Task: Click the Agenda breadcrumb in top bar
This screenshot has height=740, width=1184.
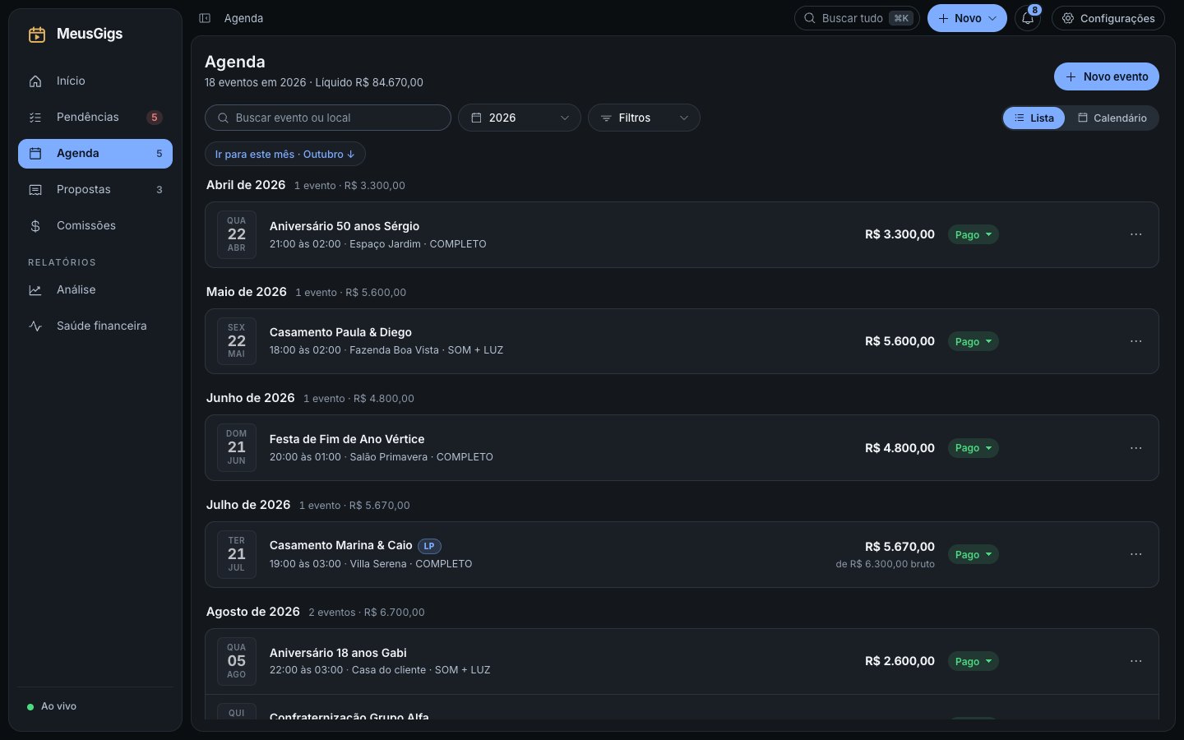Action: pos(244,18)
